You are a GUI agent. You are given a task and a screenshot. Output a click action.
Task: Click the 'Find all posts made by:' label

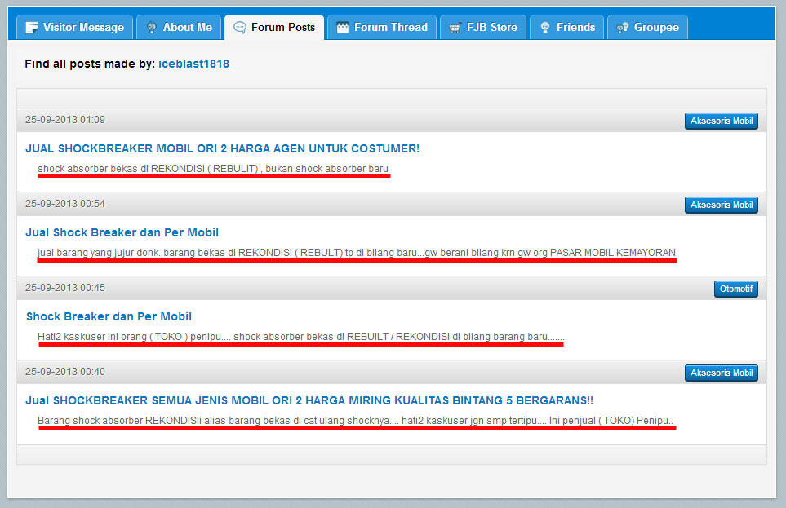(x=90, y=64)
